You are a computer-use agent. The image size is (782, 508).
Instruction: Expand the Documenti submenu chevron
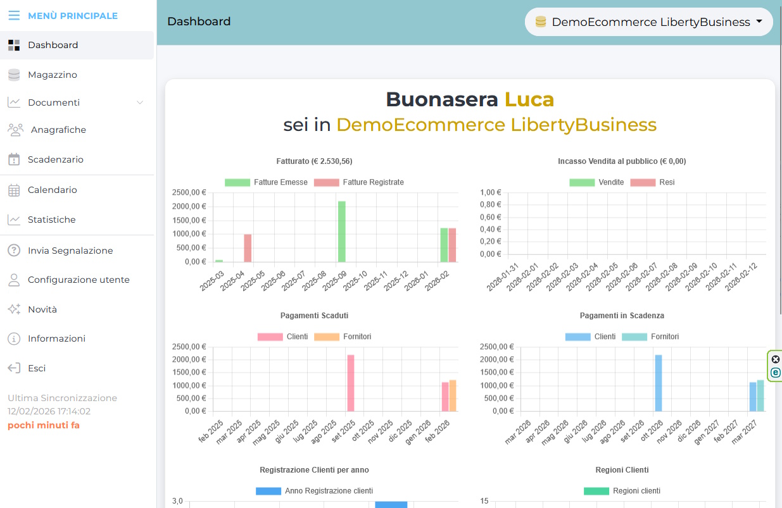click(140, 102)
